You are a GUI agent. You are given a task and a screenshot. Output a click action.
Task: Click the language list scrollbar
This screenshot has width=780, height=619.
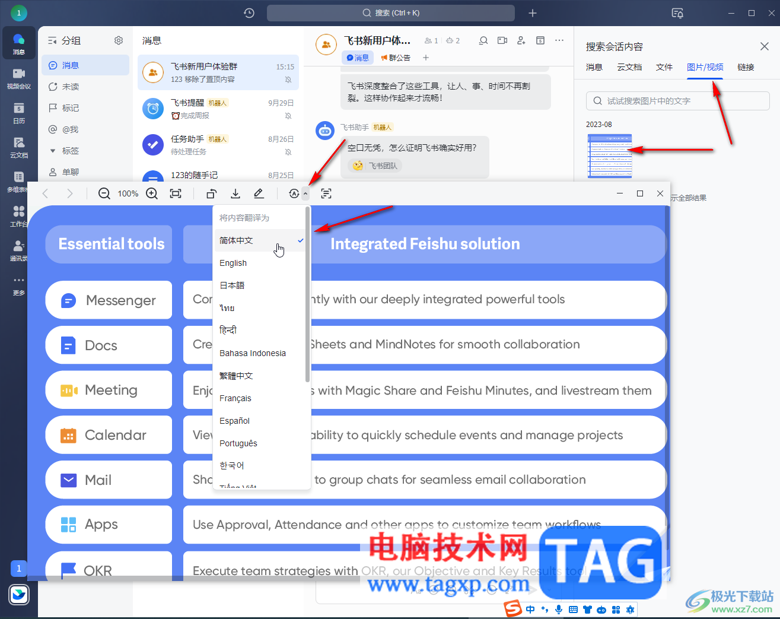307,294
